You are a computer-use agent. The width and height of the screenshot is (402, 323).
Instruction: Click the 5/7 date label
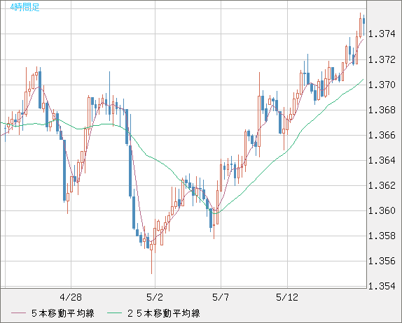coord(221,297)
